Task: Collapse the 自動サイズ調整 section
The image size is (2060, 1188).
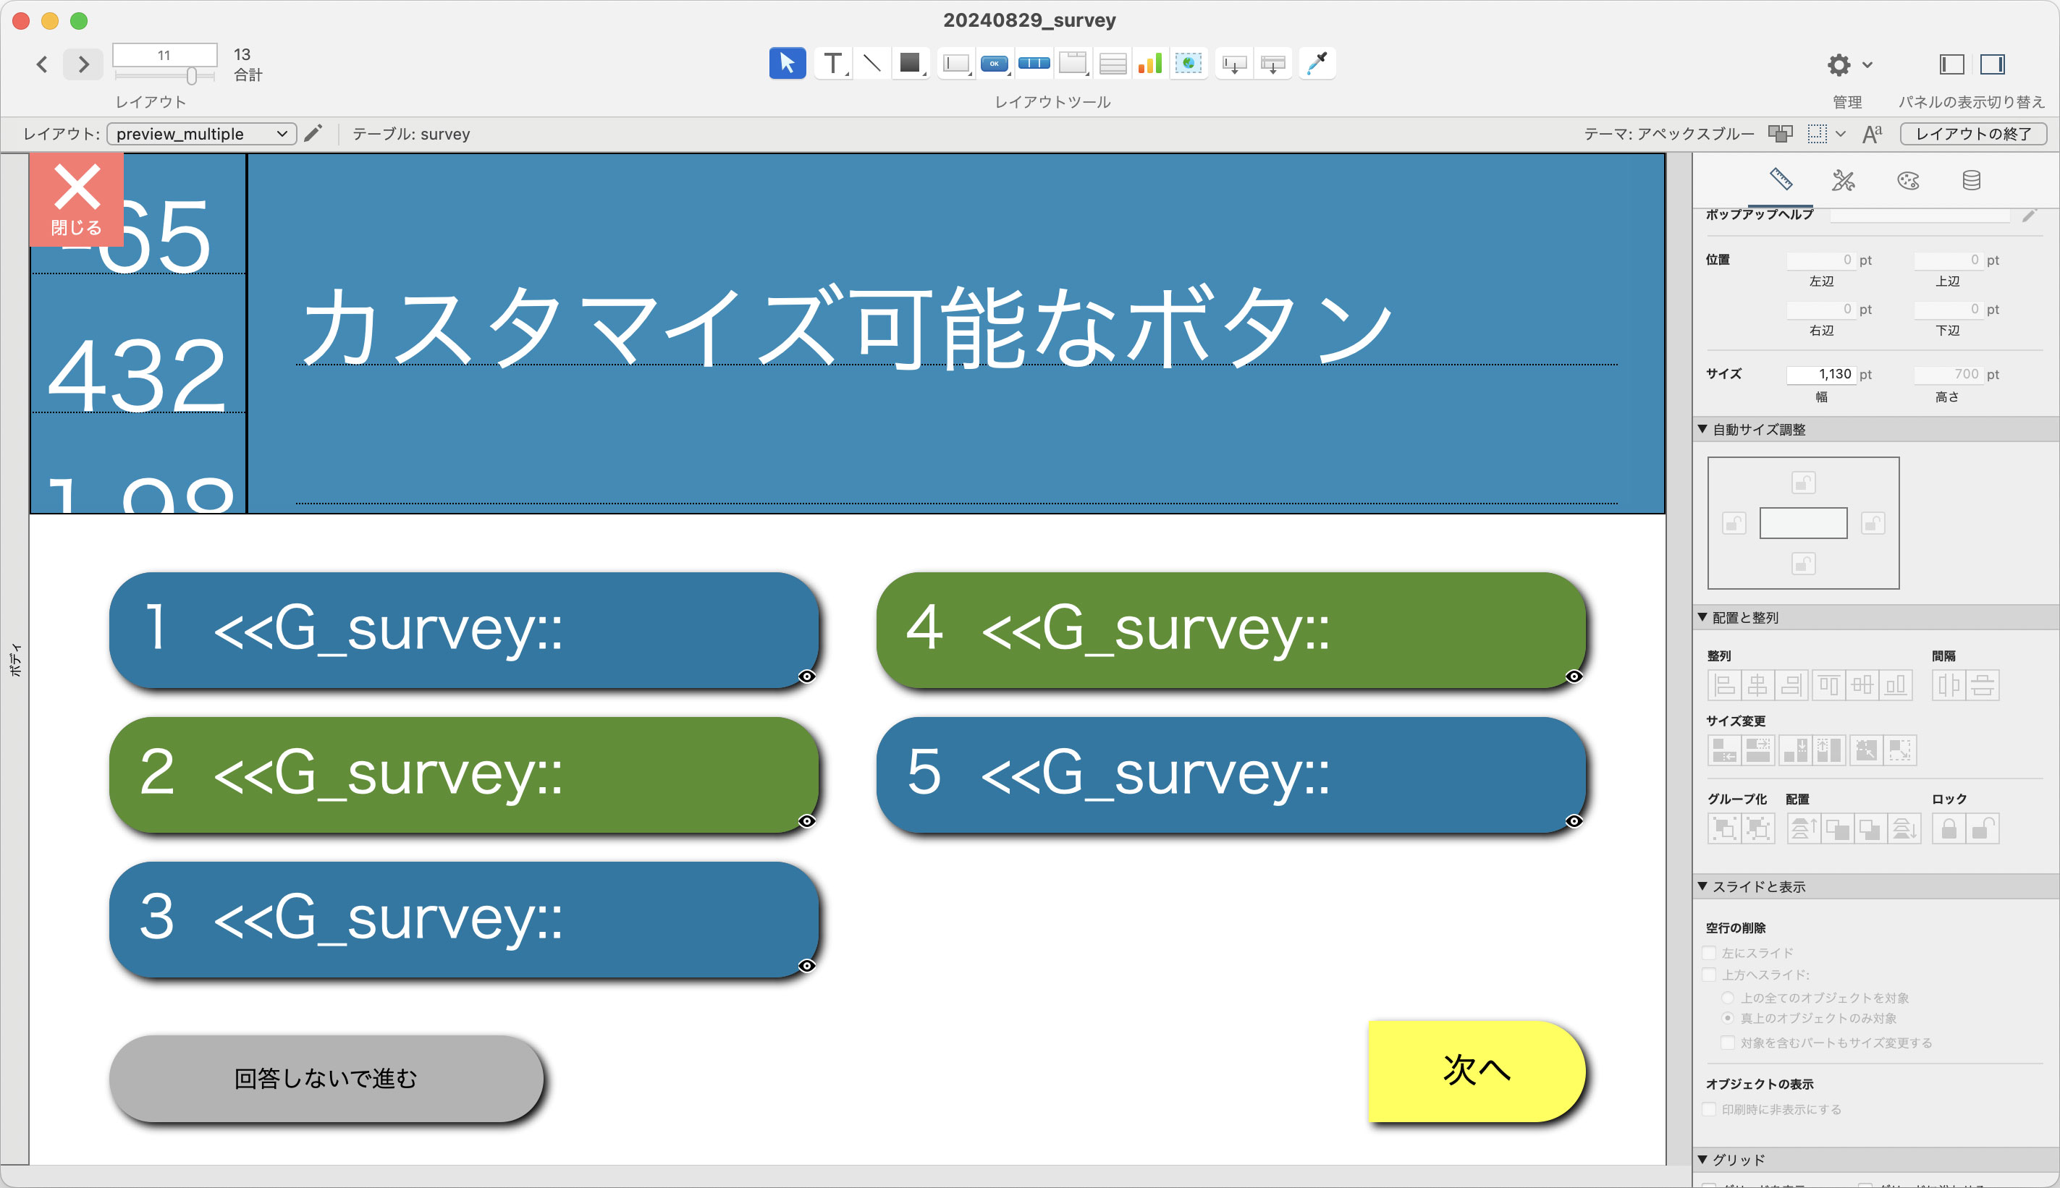Action: click(1703, 429)
